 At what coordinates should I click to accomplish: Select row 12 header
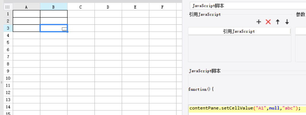point(8,93)
